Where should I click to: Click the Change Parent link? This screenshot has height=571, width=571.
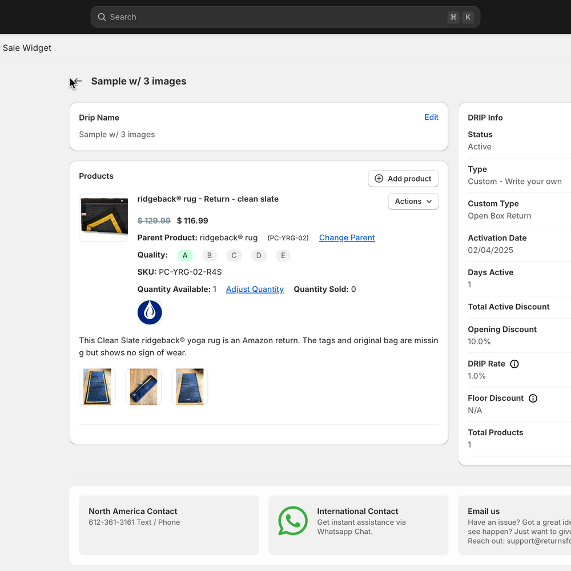[x=347, y=238]
